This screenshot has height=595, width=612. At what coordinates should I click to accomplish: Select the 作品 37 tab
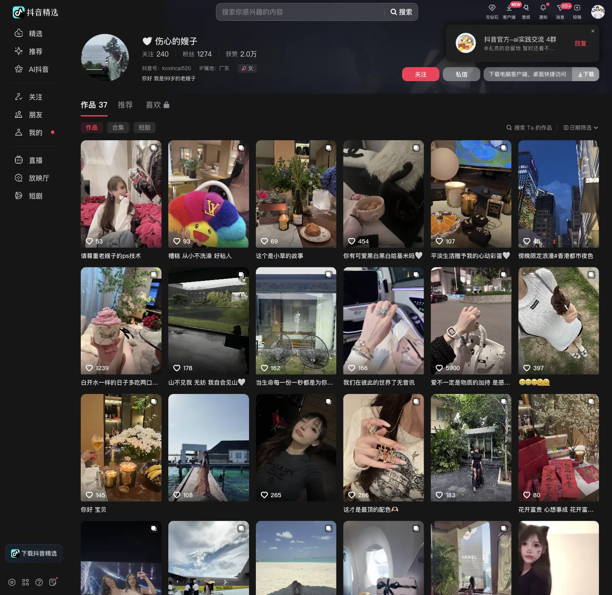94,105
